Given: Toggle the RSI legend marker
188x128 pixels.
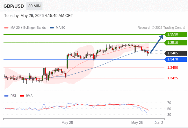Looking at the screenshot, I should click(6, 96).
